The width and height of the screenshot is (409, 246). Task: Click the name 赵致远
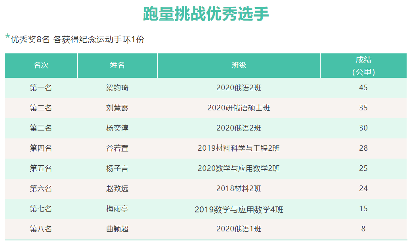pyautogui.click(x=117, y=189)
